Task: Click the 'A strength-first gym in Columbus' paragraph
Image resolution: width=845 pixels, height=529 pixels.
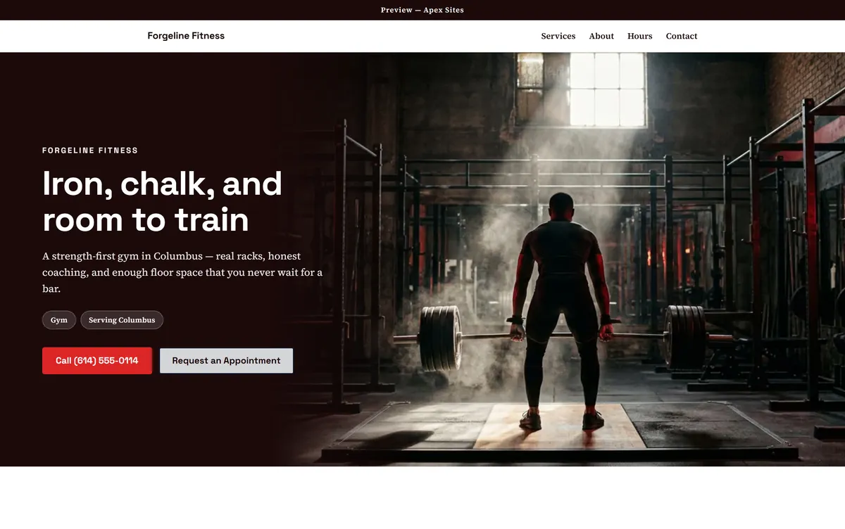Action: [183, 272]
